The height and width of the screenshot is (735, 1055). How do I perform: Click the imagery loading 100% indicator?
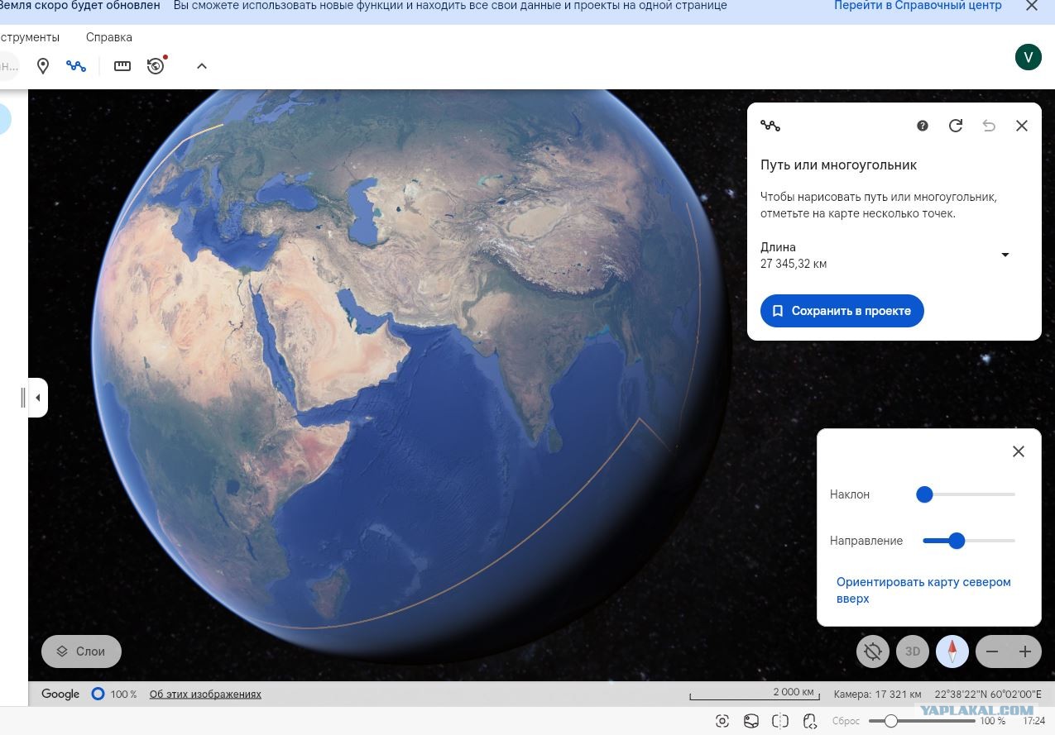pos(114,694)
